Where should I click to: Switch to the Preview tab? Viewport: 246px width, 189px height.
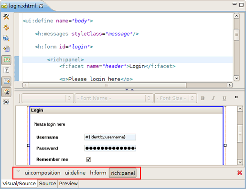tap(68, 184)
